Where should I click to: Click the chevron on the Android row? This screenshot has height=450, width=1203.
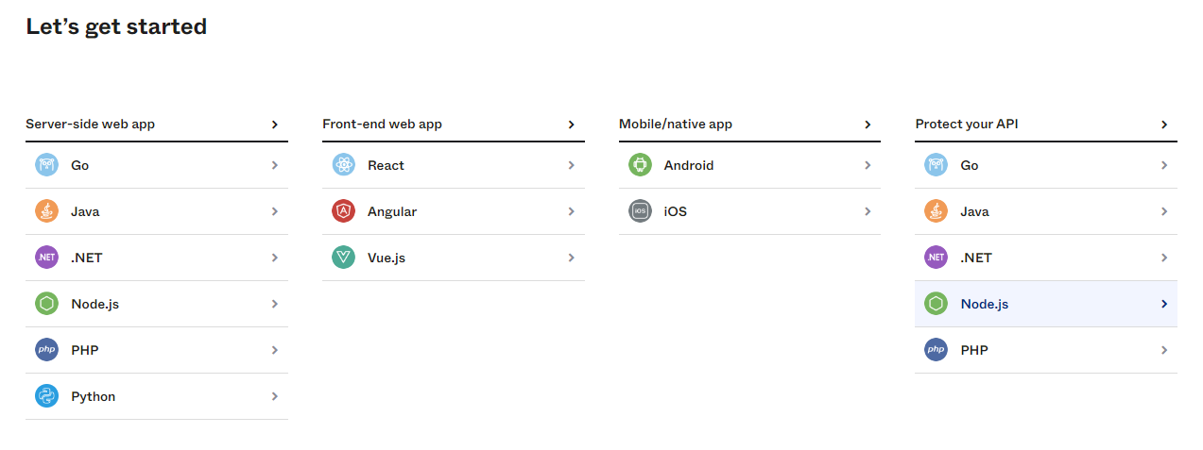click(x=868, y=165)
